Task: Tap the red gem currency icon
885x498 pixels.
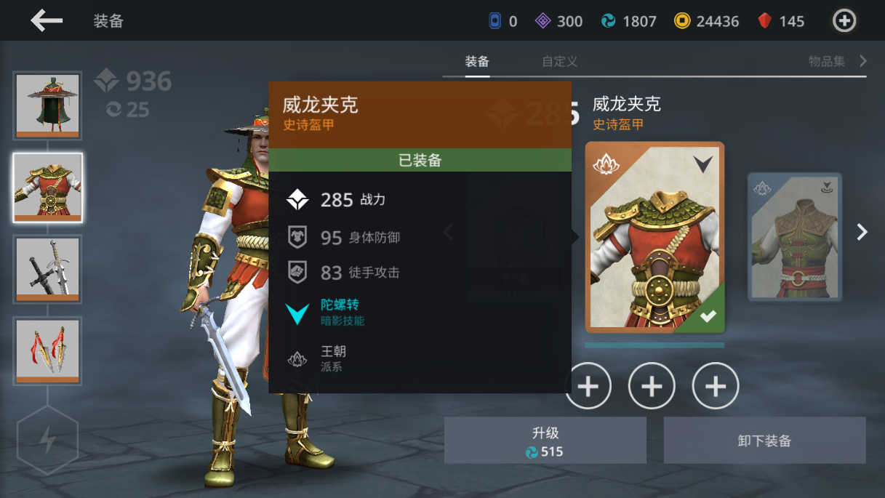Action: (764, 21)
